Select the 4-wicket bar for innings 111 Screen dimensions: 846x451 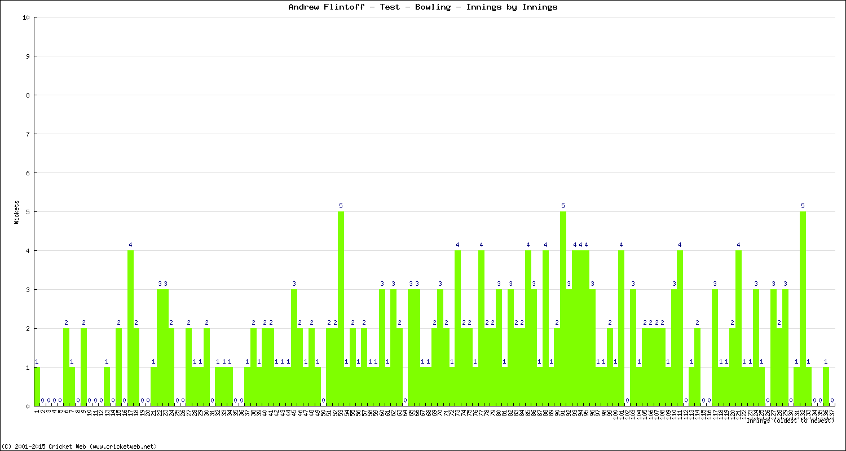coord(680,328)
